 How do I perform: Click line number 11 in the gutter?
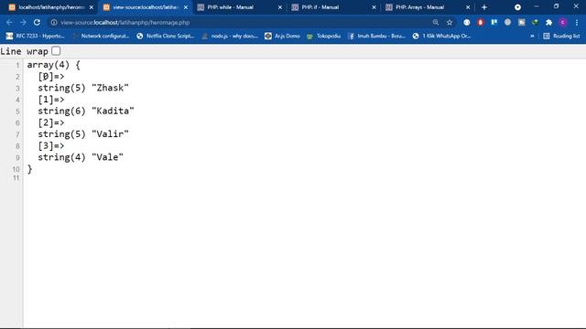[x=16, y=178]
